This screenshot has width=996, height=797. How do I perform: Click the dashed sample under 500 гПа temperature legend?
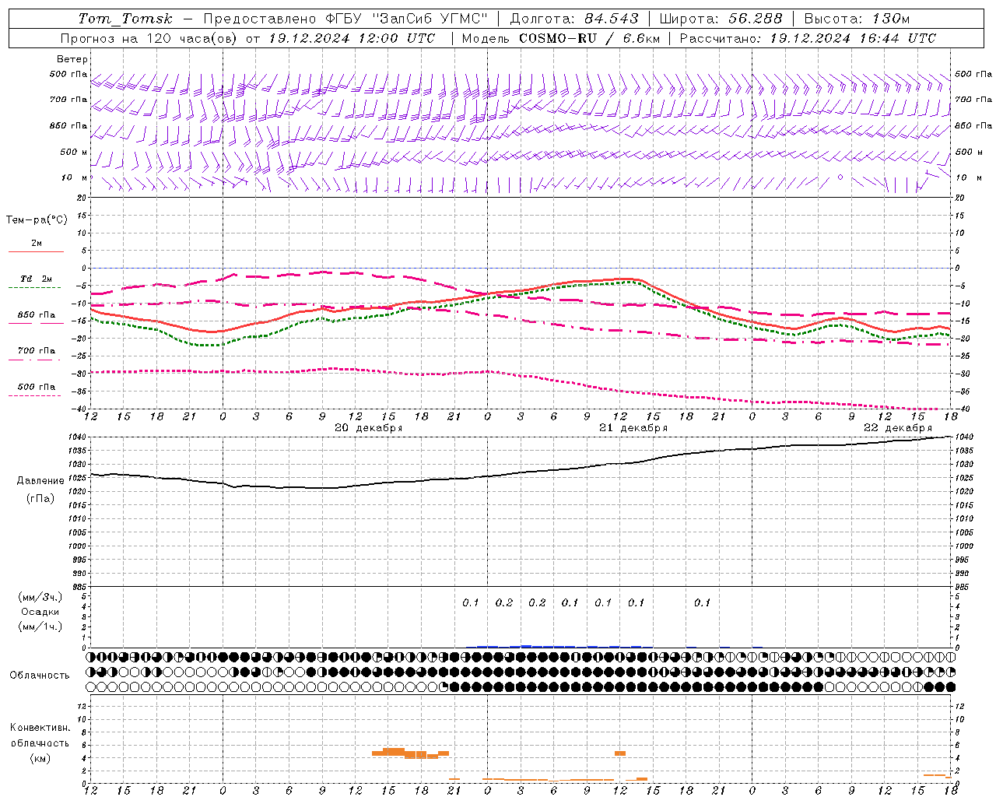click(x=34, y=395)
